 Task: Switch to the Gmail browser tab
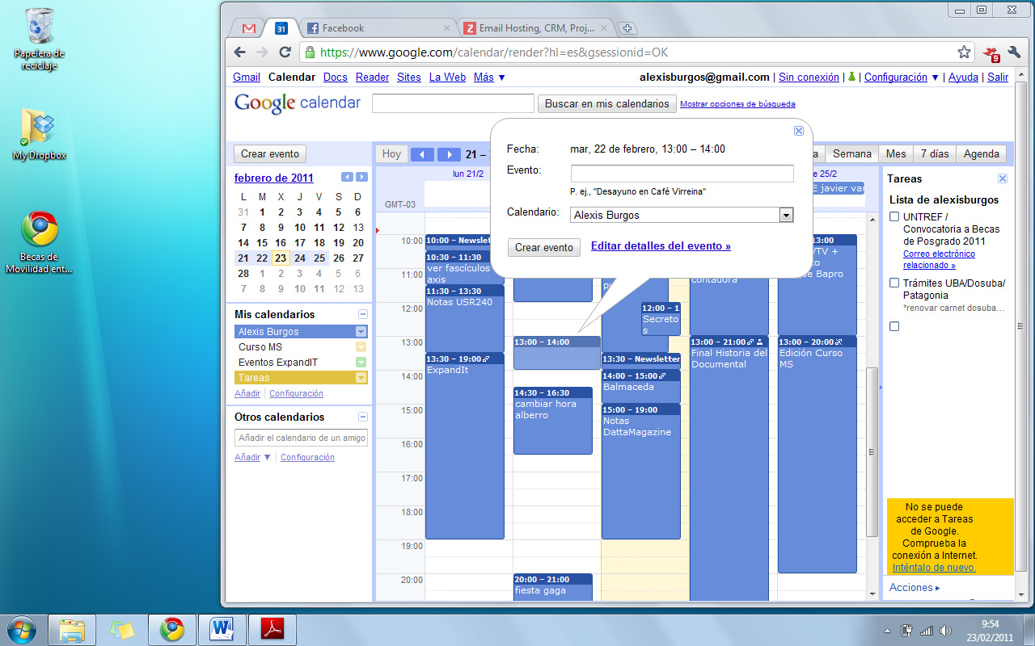click(x=249, y=28)
